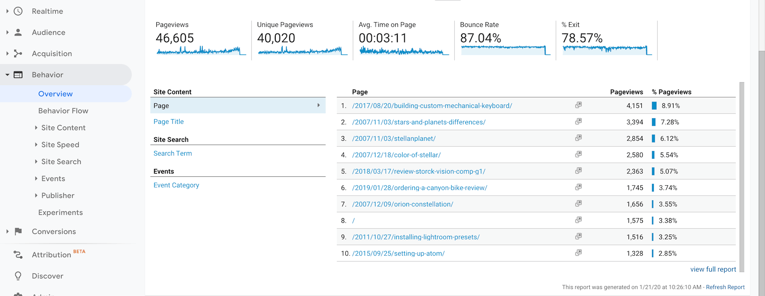Open /2007/11/03/stellanplanet/ page link
The image size is (765, 296).
pyautogui.click(x=394, y=138)
